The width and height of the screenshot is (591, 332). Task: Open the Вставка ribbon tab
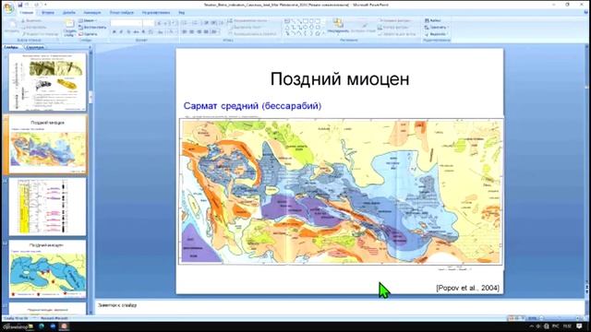[x=48, y=12]
